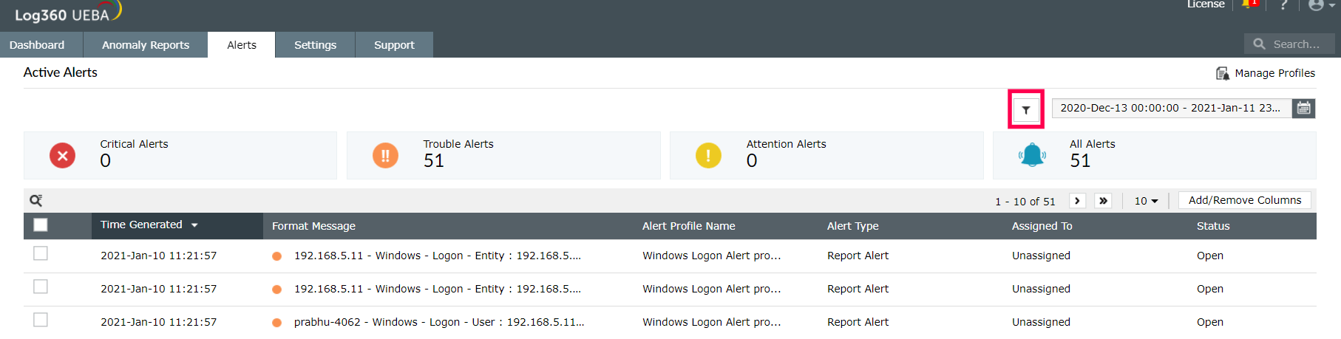The image size is (1341, 339).
Task: Switch to the Anomaly Reports tab
Action: tap(146, 45)
